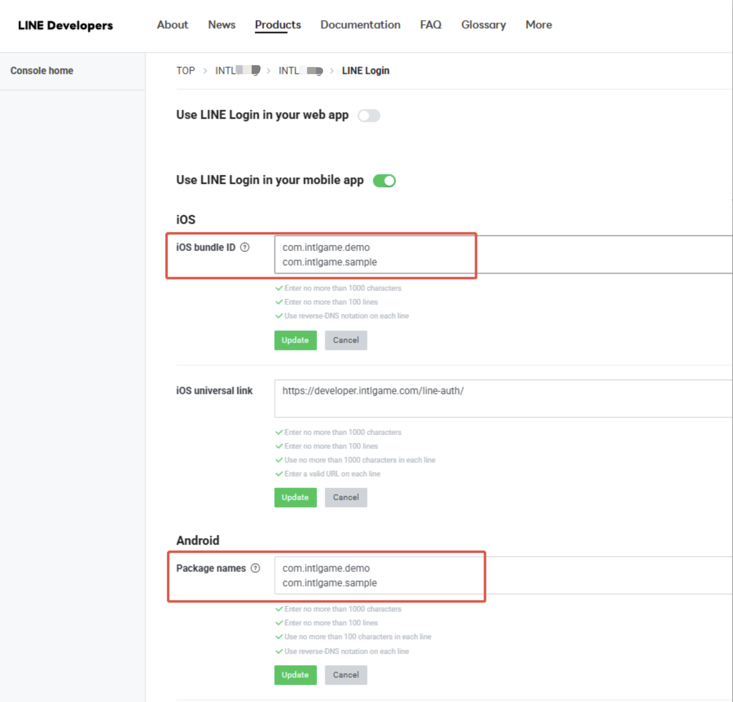Focus the iOS universal link text field
733x702 pixels.
coord(503,399)
